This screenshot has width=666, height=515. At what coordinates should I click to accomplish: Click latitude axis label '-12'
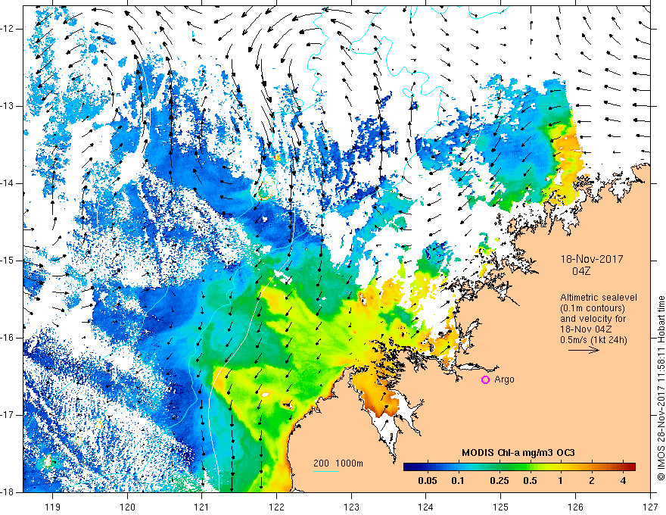click(x=8, y=29)
